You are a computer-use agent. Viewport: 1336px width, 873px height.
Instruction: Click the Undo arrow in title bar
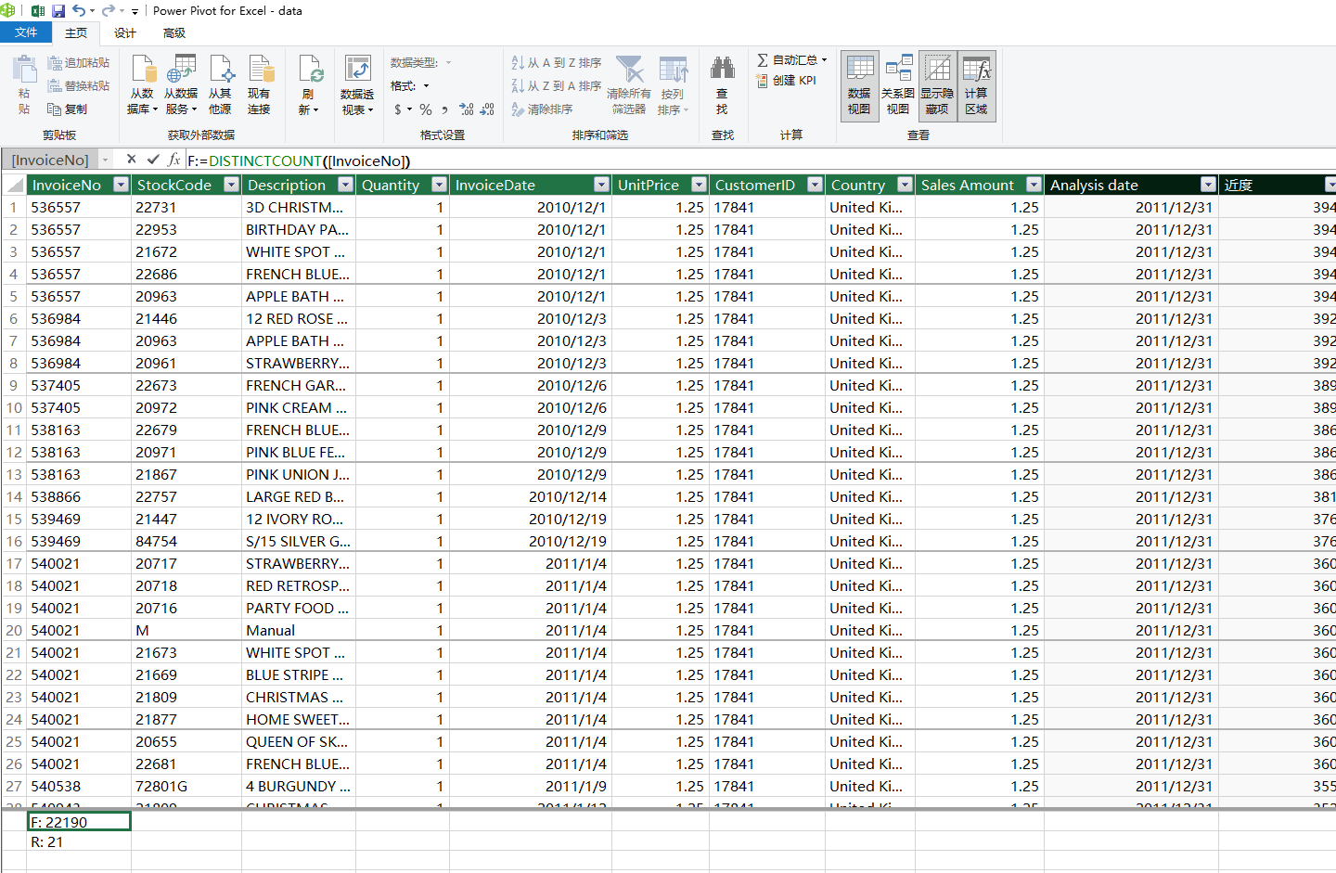79,10
